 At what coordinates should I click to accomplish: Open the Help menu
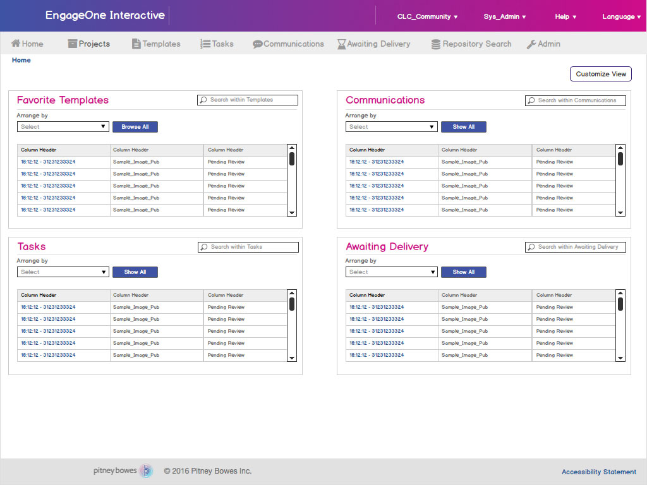pyautogui.click(x=565, y=17)
